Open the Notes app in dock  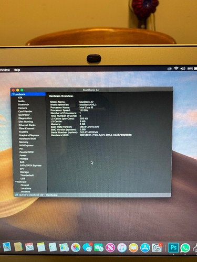[x=41, y=247]
